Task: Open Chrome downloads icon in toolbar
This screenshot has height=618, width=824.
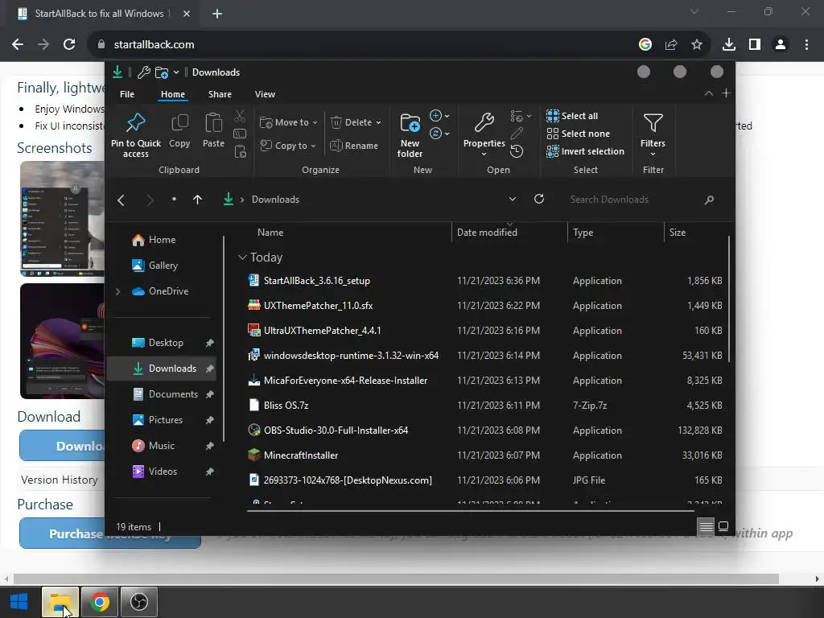Action: click(x=728, y=45)
